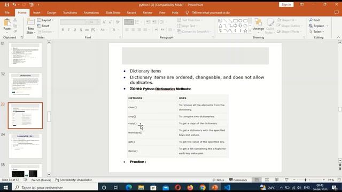Select the Rectangle shape in gallery

tap(235, 21)
